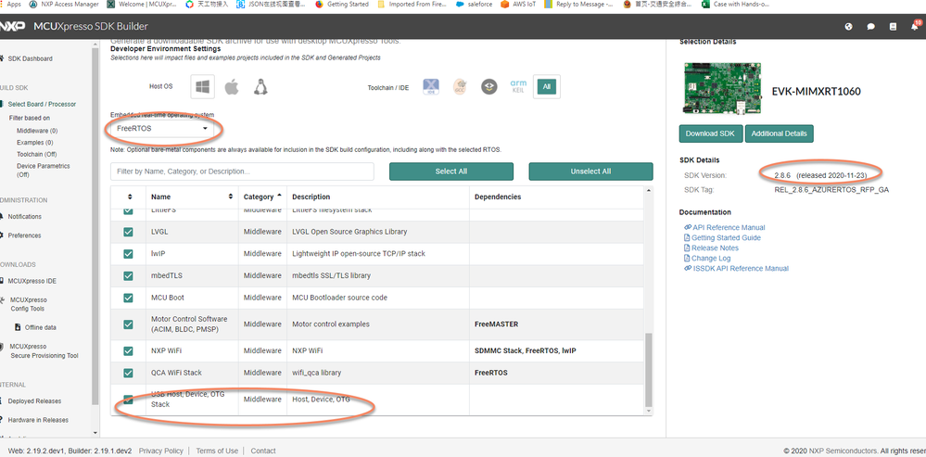Open the Contact footer link
926x457 pixels.
[x=263, y=451]
